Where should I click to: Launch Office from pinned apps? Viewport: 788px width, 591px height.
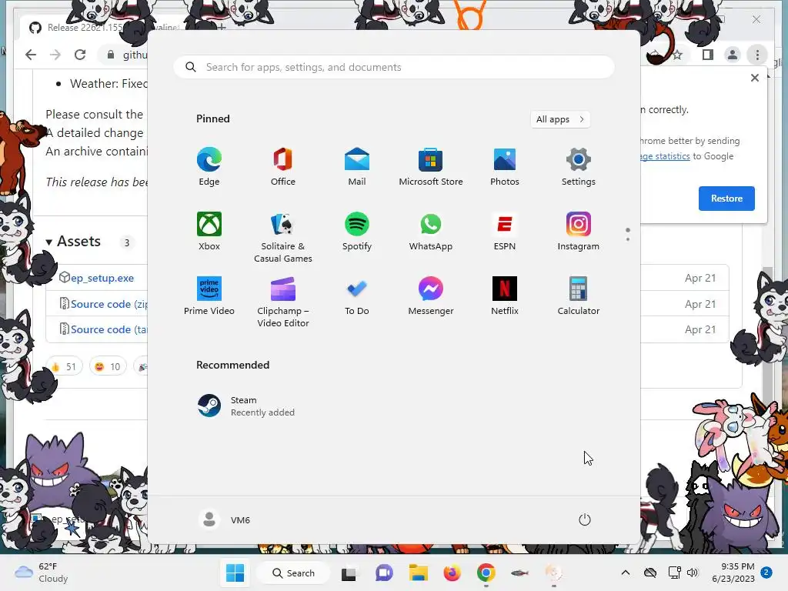[283, 166]
